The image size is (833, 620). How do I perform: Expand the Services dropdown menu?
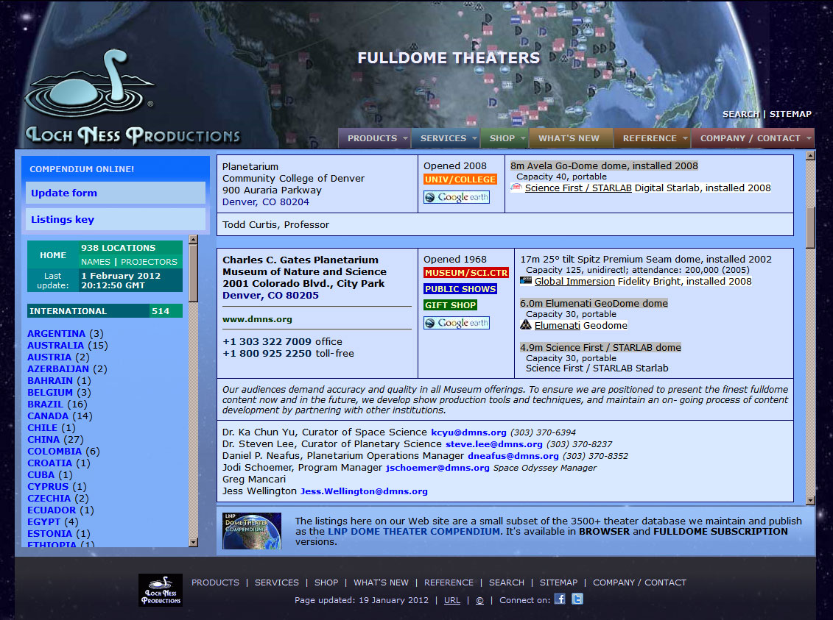tap(446, 138)
